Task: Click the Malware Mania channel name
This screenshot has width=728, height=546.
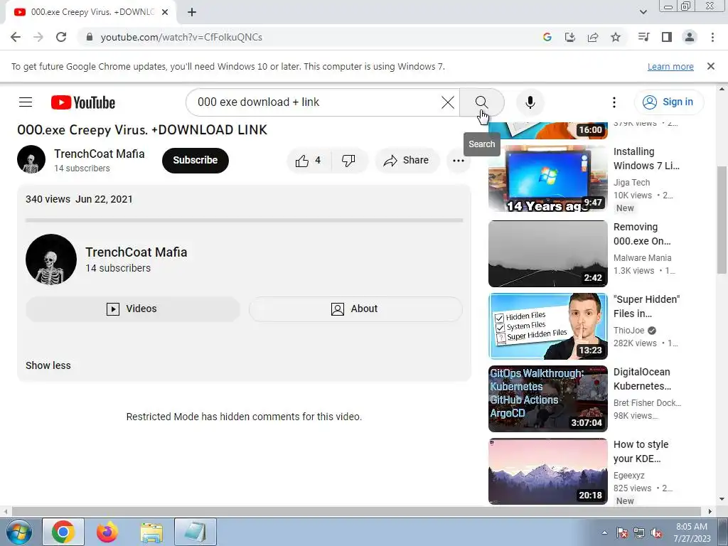Action: [x=642, y=257]
